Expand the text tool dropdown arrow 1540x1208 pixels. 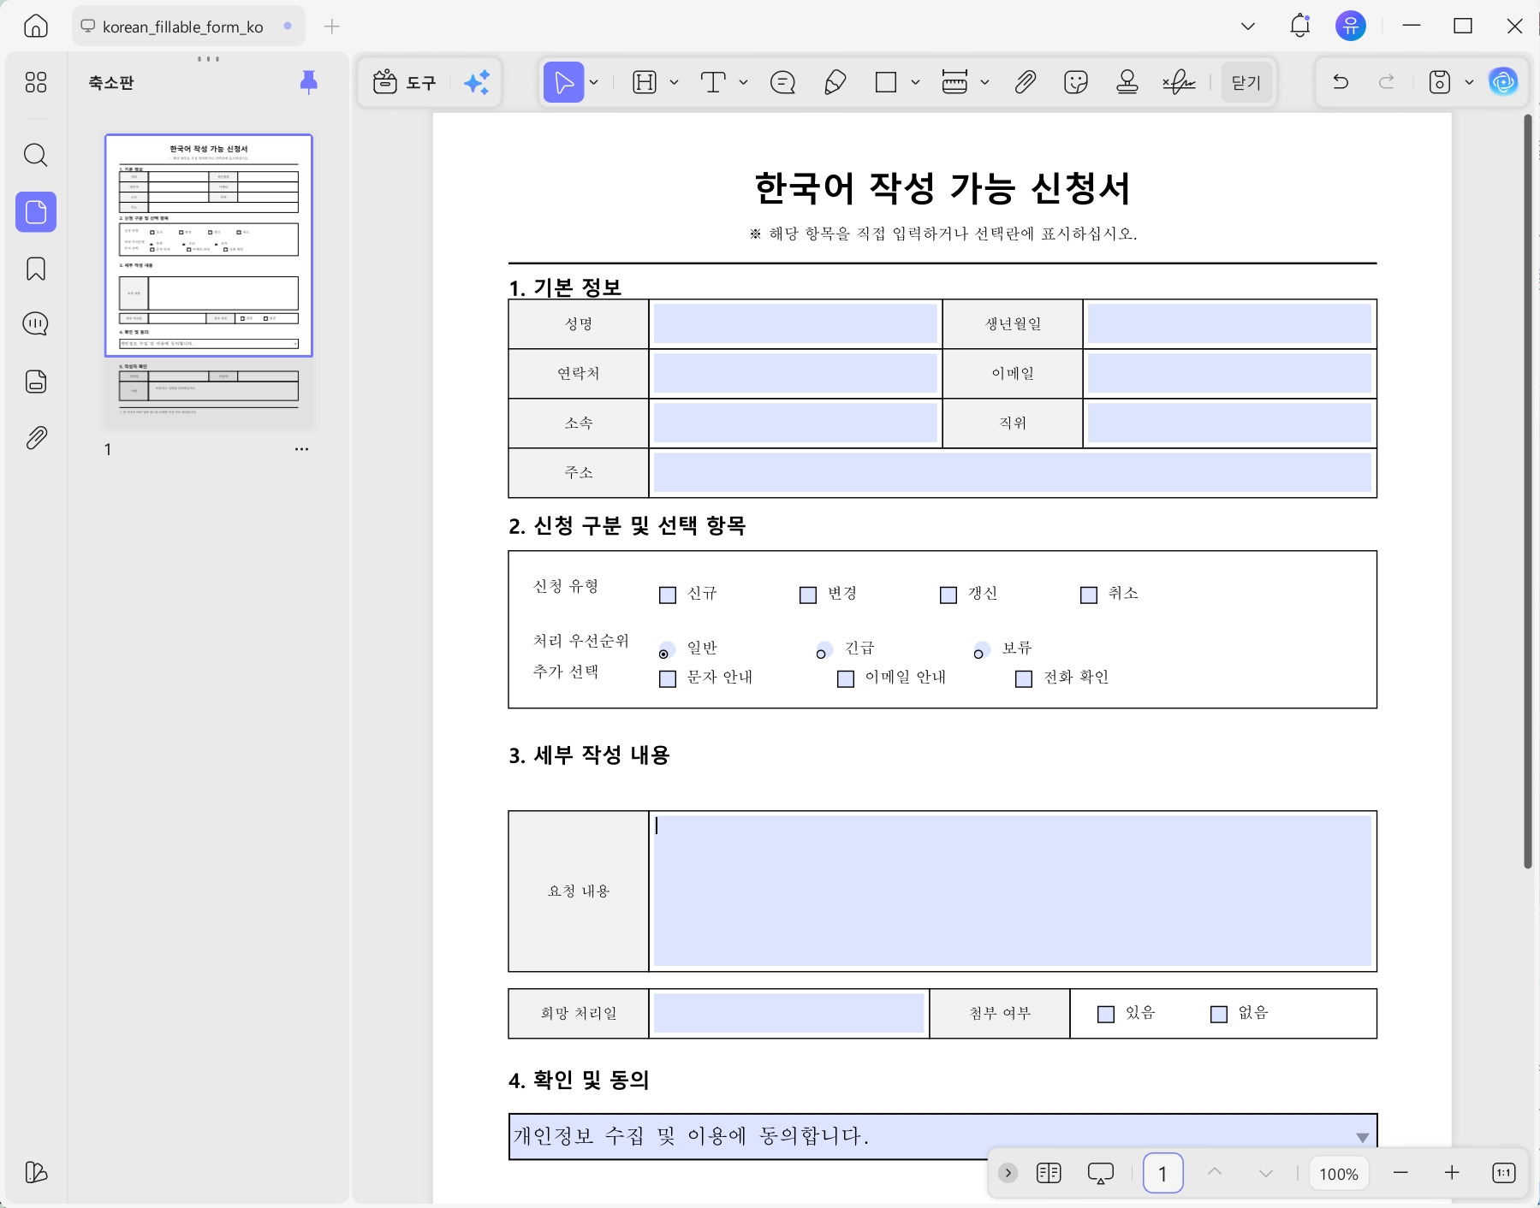743,82
